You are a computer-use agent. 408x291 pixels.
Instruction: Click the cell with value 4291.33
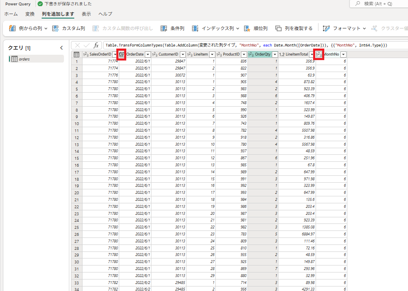(297, 289)
